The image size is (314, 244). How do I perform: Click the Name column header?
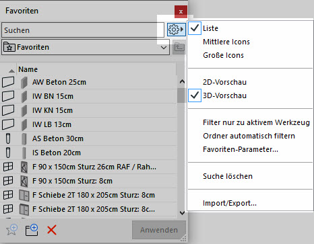coord(96,69)
